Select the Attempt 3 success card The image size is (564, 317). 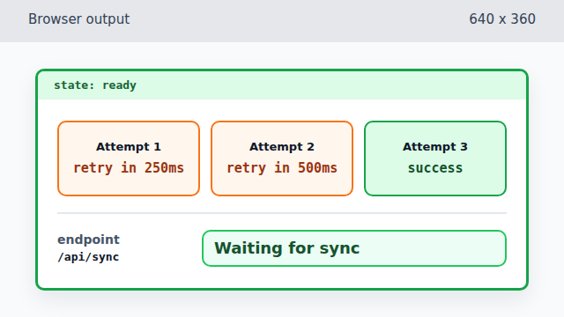click(435, 158)
